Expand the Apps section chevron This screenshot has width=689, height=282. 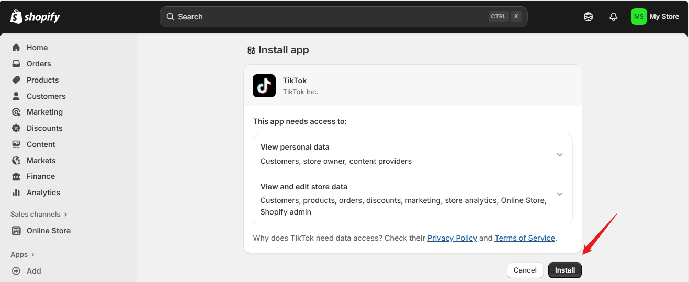(32, 255)
